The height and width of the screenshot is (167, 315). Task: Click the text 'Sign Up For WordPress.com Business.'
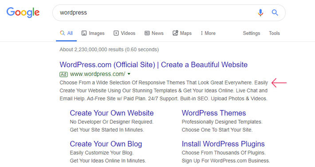pyautogui.click(x=226, y=161)
